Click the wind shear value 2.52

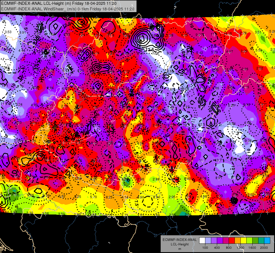click(260, 68)
